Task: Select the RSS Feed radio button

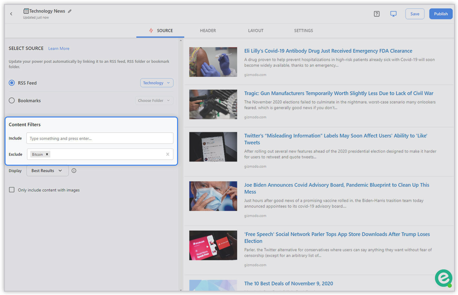Action: pyautogui.click(x=12, y=83)
